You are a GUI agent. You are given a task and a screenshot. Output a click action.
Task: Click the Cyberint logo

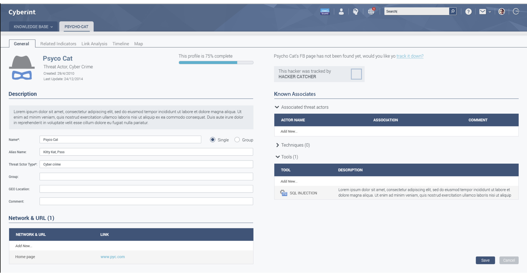pos(22,12)
